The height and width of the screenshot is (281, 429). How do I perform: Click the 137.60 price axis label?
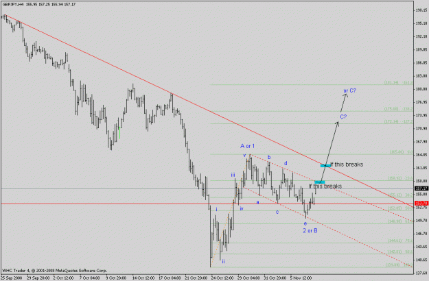click(421, 273)
